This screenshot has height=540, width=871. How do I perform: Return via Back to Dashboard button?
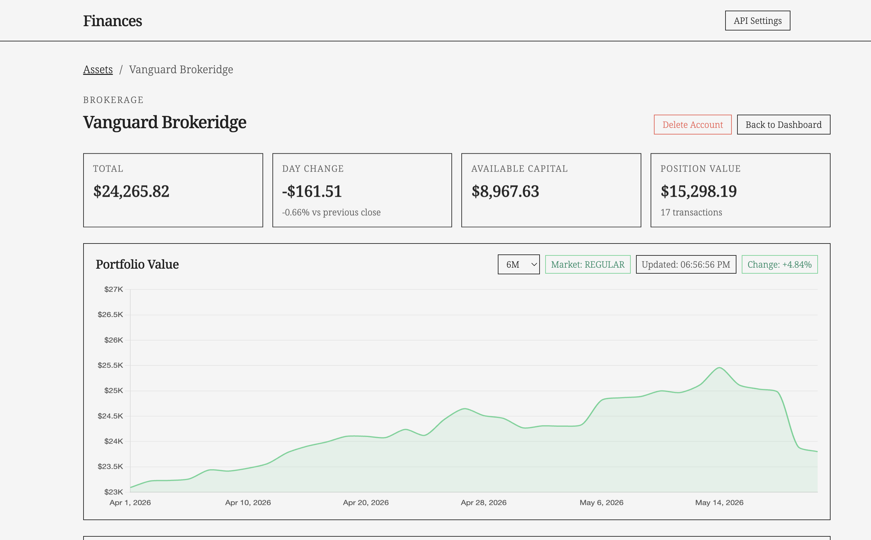(x=784, y=125)
